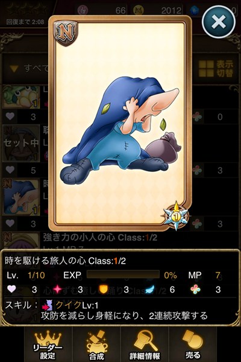Open 詳細情報 magnifier icon
This screenshot has height=362, width=241.
click(x=145, y=345)
